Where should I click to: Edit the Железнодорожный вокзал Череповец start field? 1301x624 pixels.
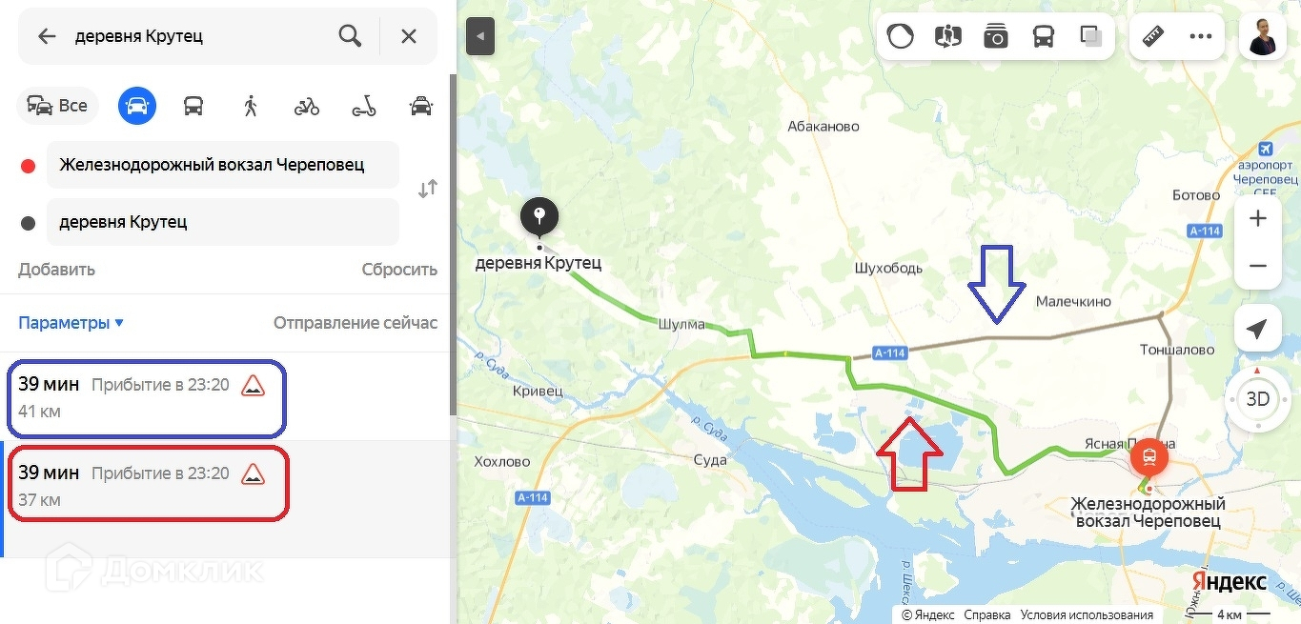(x=223, y=165)
